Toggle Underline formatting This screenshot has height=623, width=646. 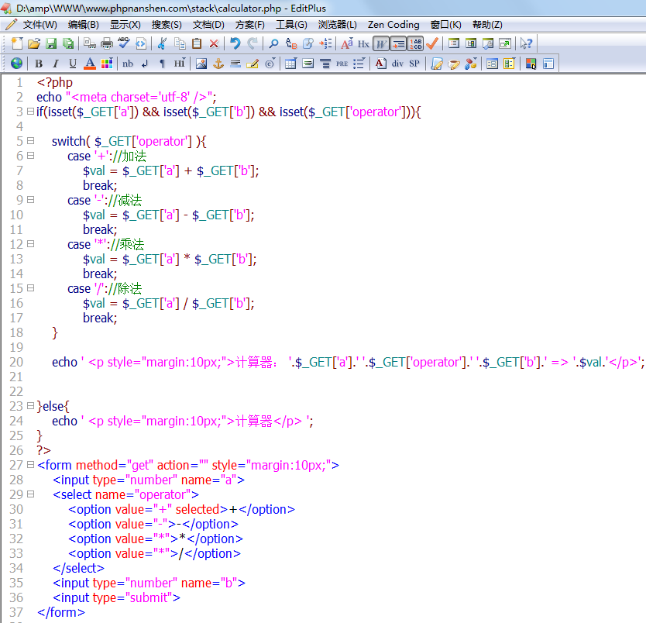tap(73, 64)
